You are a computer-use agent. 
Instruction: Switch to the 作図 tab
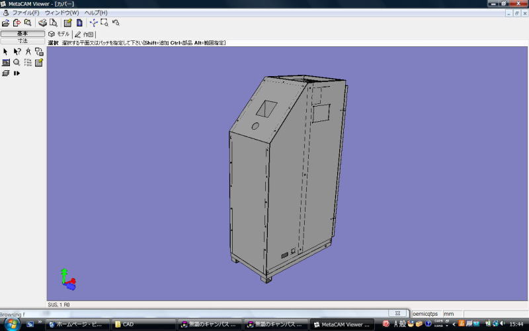click(x=84, y=34)
